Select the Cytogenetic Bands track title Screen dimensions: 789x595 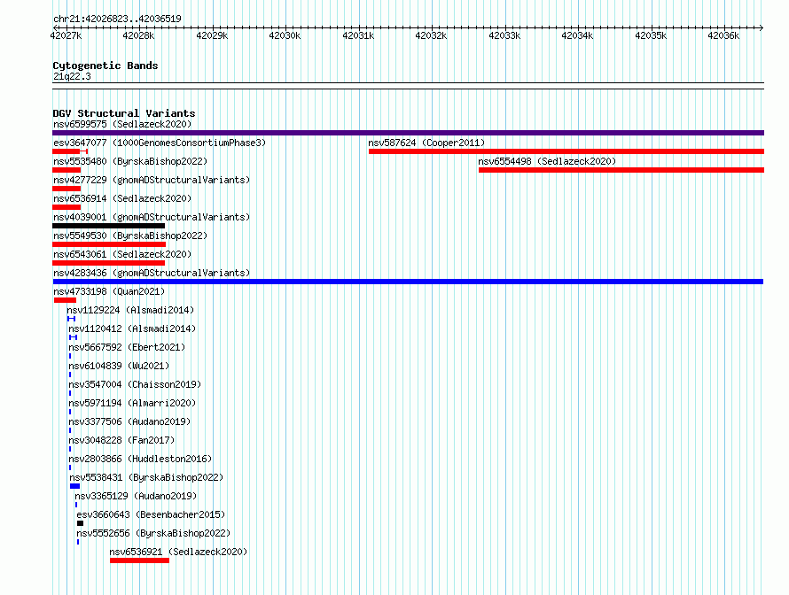pyautogui.click(x=105, y=66)
